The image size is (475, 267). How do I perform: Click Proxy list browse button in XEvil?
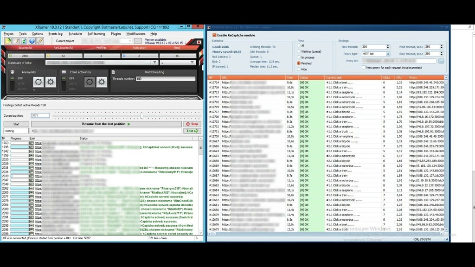[441, 61]
